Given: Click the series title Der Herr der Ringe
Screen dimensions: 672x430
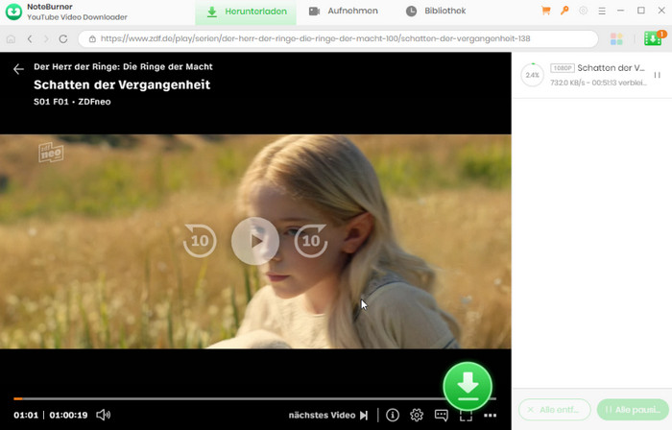Looking at the screenshot, I should (x=123, y=67).
